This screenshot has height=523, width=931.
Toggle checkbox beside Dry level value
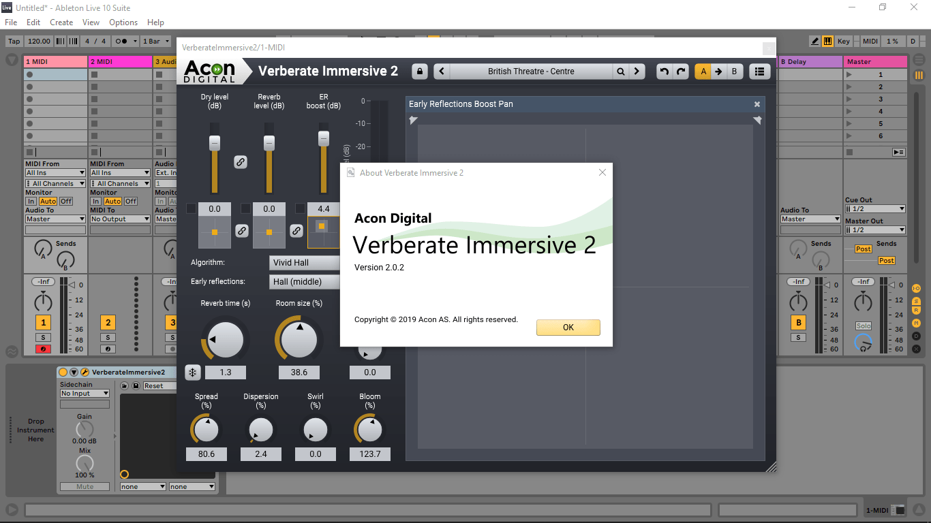(x=192, y=208)
